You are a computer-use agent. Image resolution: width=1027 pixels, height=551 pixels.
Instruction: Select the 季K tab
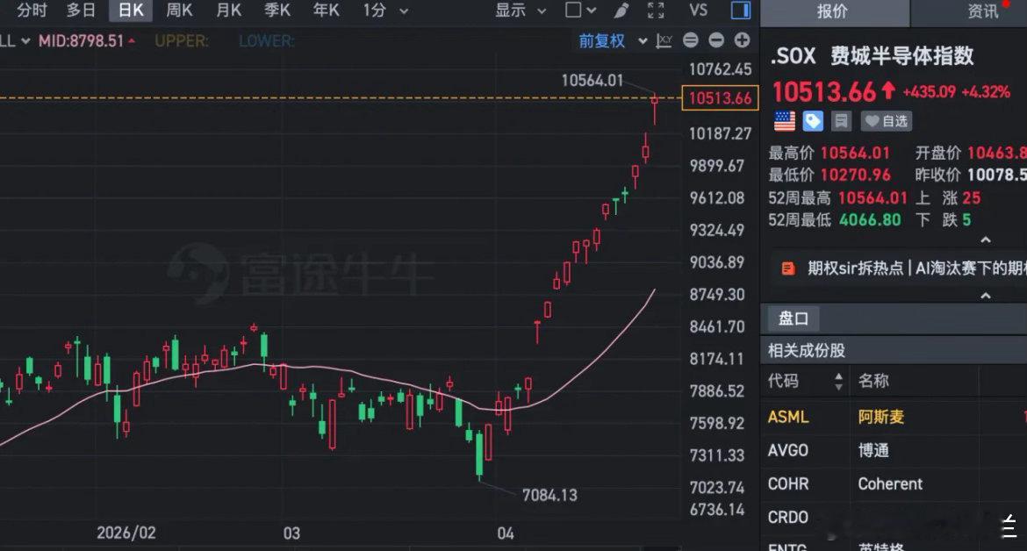click(277, 11)
